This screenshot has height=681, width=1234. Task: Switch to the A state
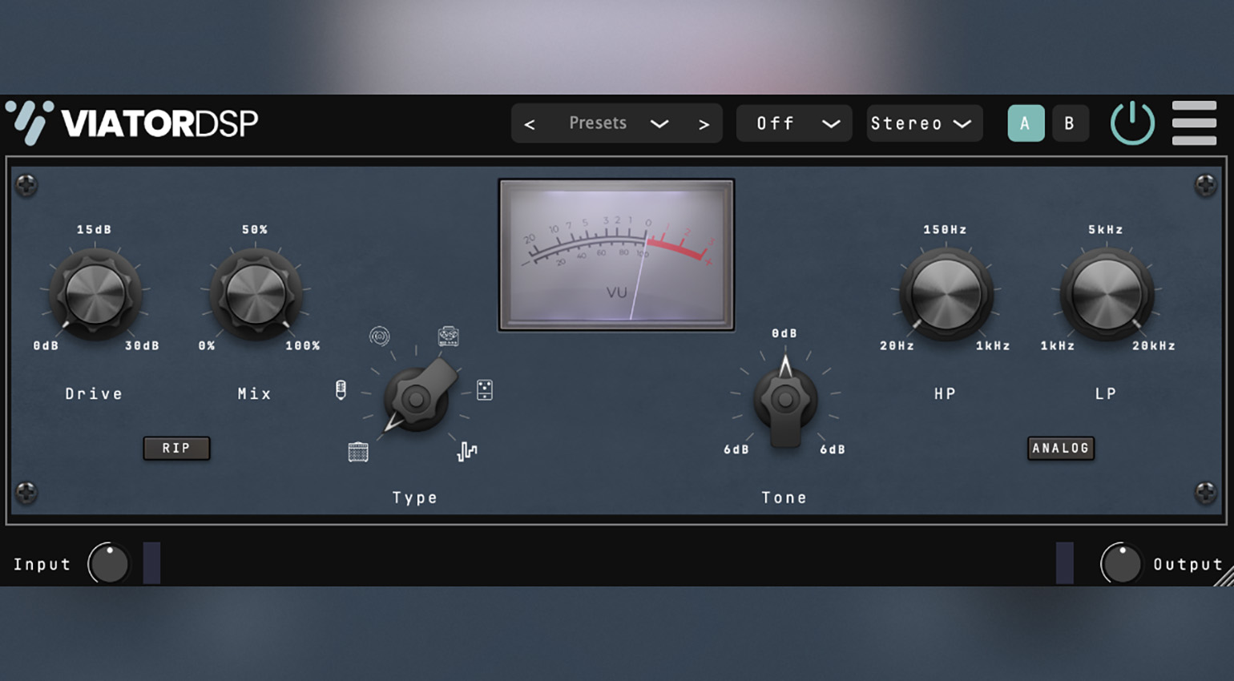[1025, 123]
